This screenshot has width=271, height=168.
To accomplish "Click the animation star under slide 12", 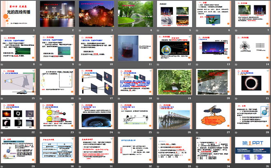I will click(x=158, y=64).
